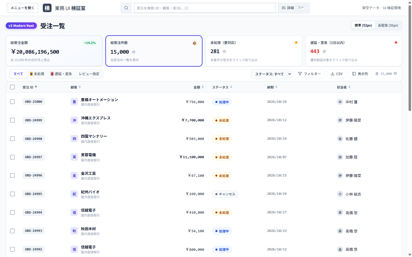Sort by 顧客 column header
Screen dimensions: 412x257
point(76,87)
